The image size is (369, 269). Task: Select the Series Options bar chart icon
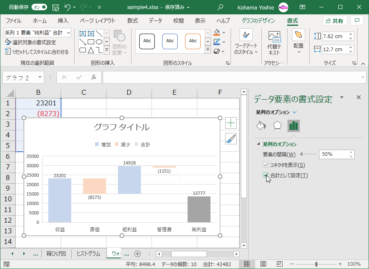click(293, 125)
